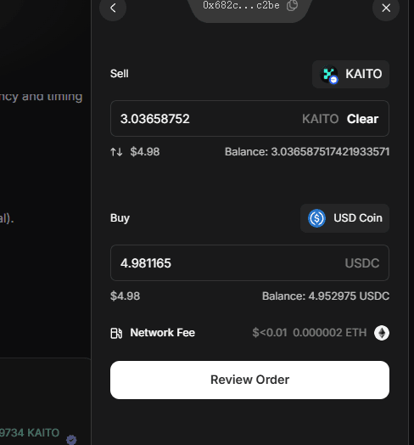The width and height of the screenshot is (414, 445).
Task: Toggle amount units with up-down arrows
Action: (x=116, y=152)
